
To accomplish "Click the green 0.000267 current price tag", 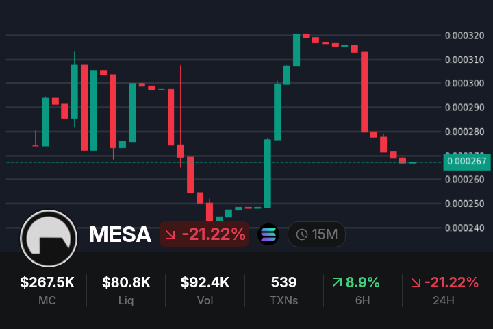I will click(465, 162).
